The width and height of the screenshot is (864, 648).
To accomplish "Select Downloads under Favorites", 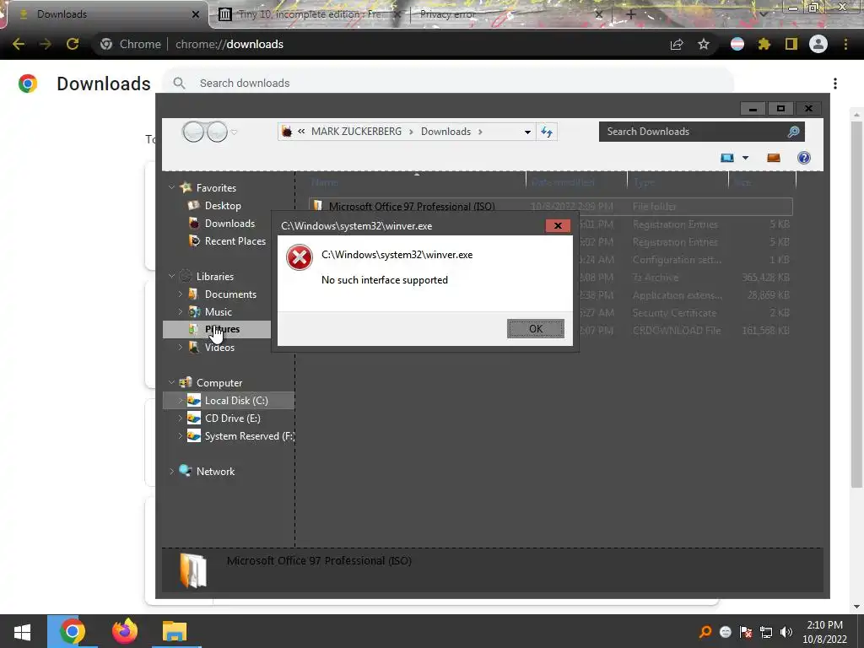I will [229, 223].
